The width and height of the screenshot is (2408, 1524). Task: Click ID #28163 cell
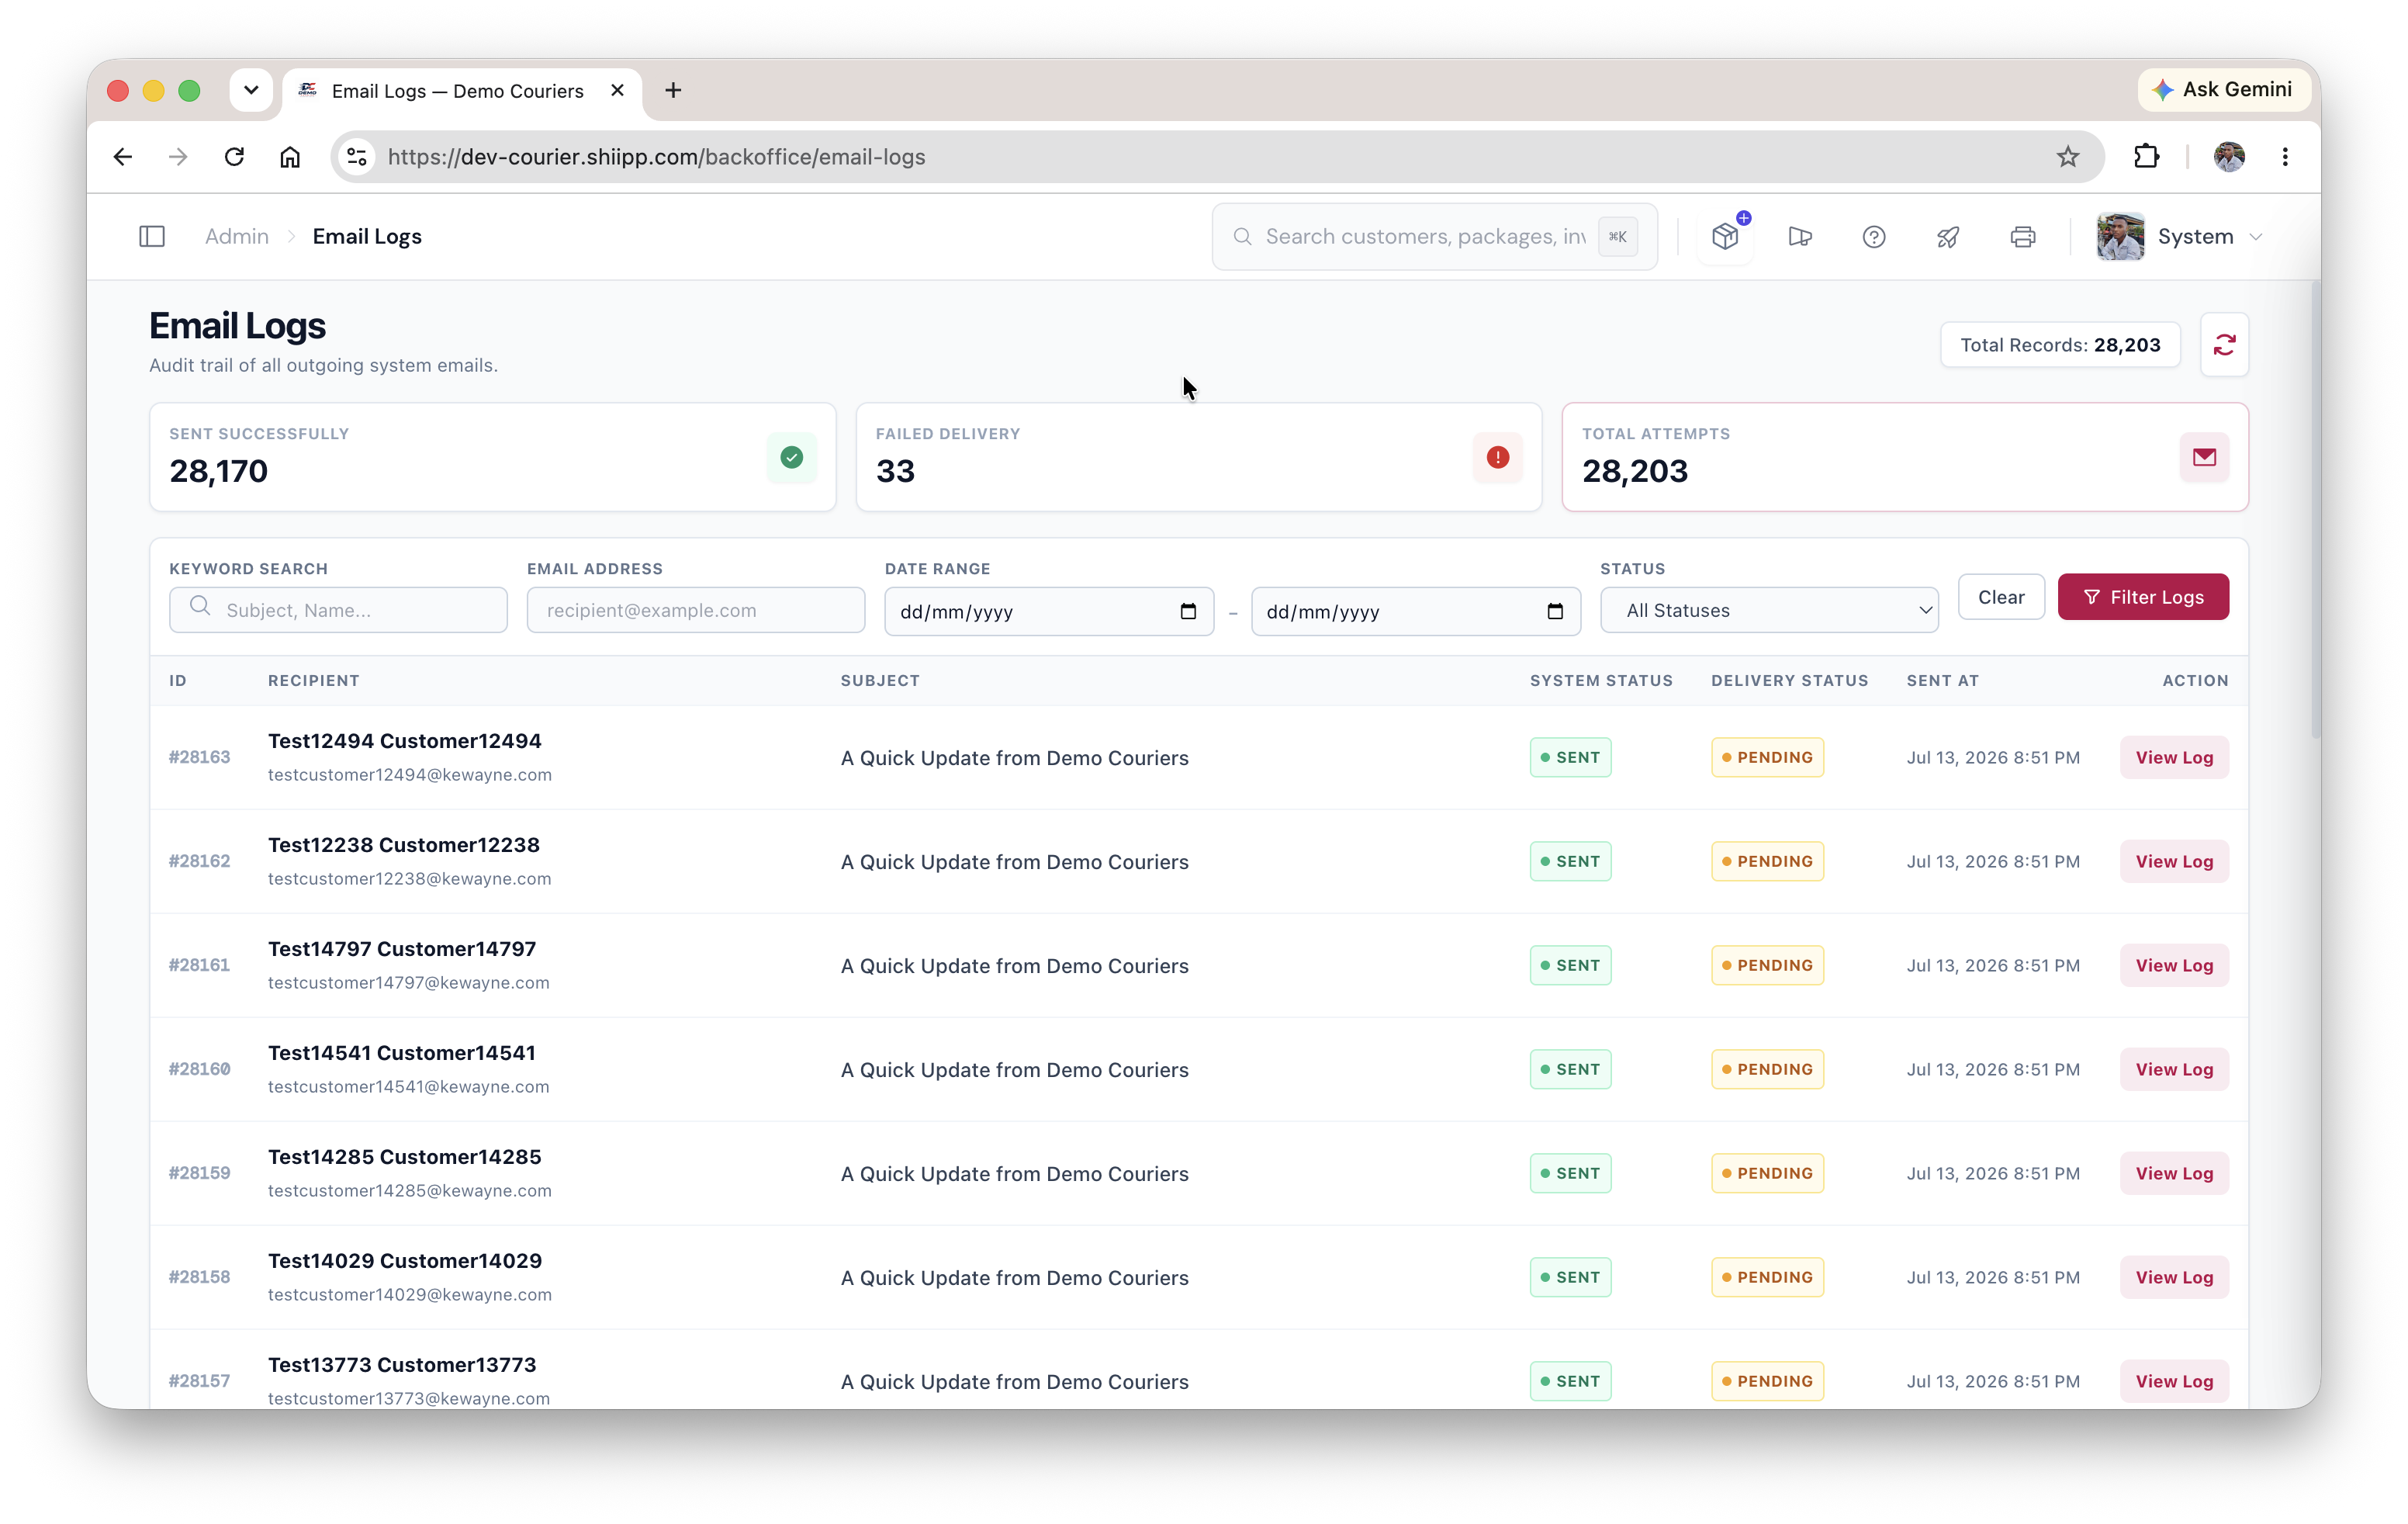(x=199, y=758)
